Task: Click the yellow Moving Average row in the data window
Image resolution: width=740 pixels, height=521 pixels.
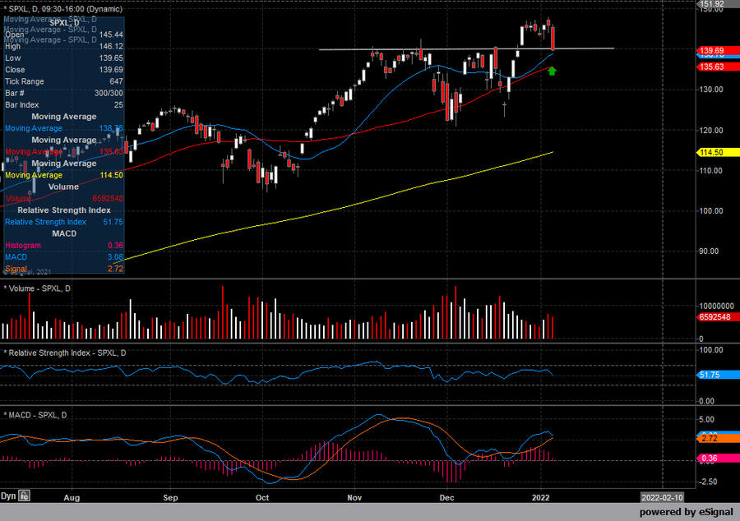Action: [x=63, y=175]
